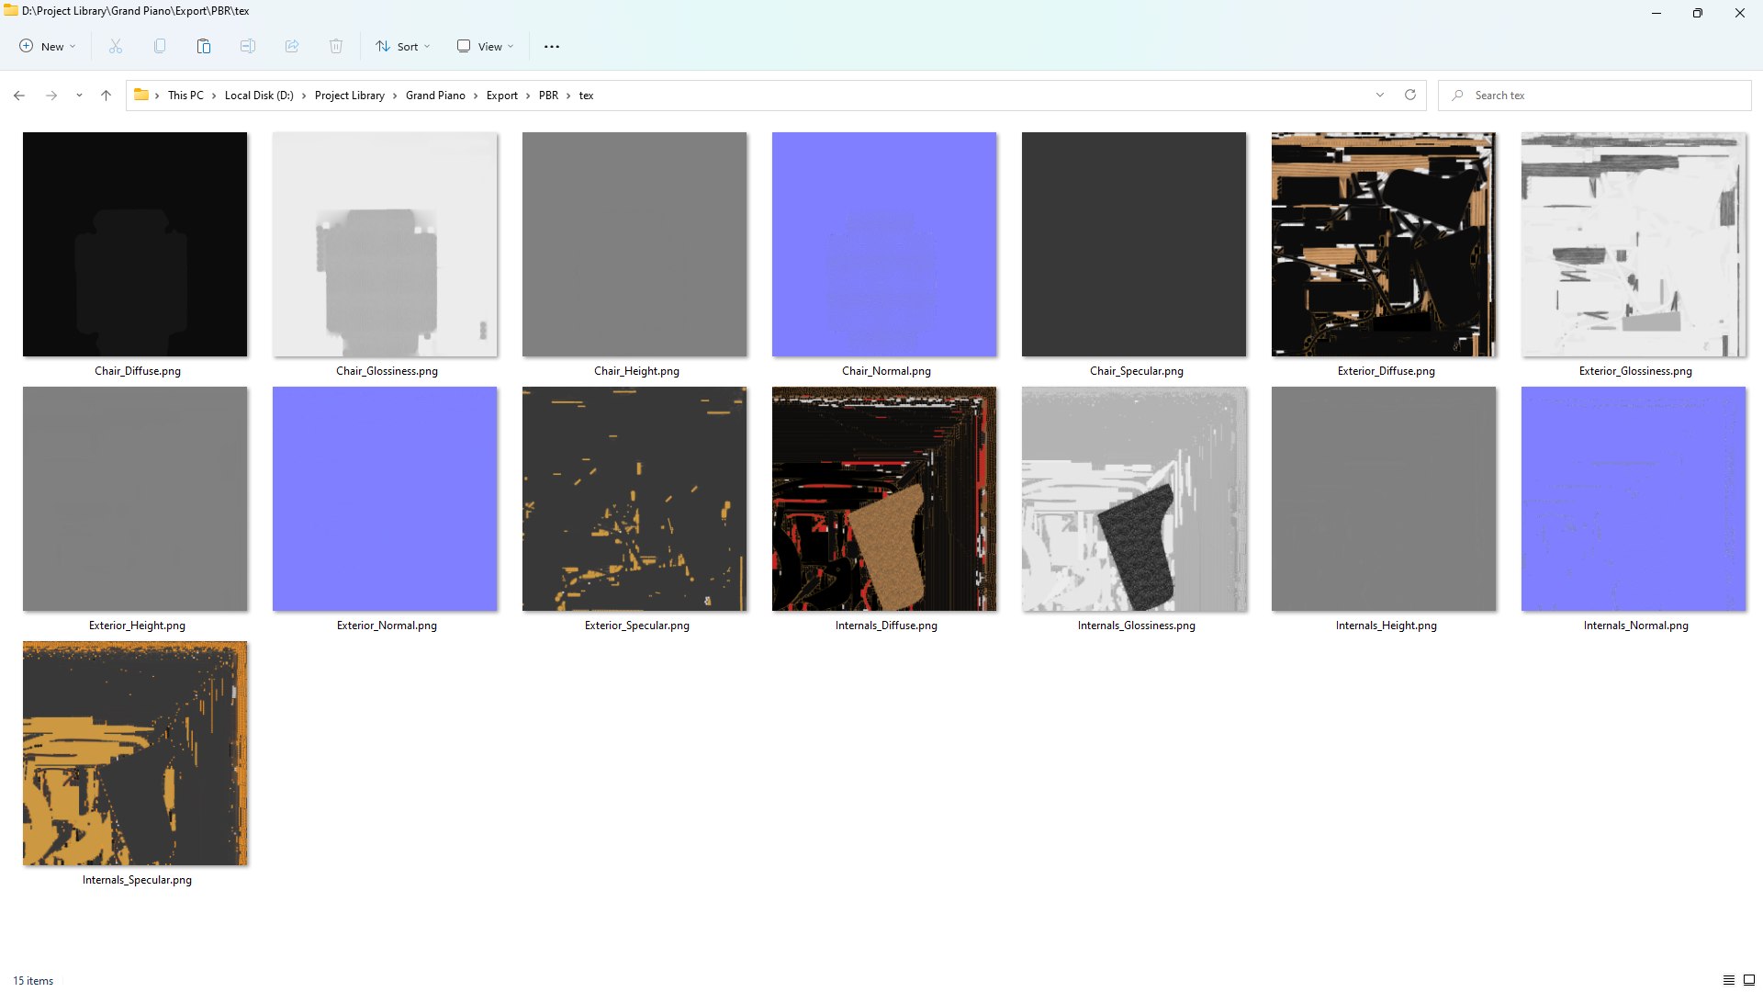The height and width of the screenshot is (992, 1763).
Task: Click the Internals_Normal.png file name
Action: (x=1635, y=626)
